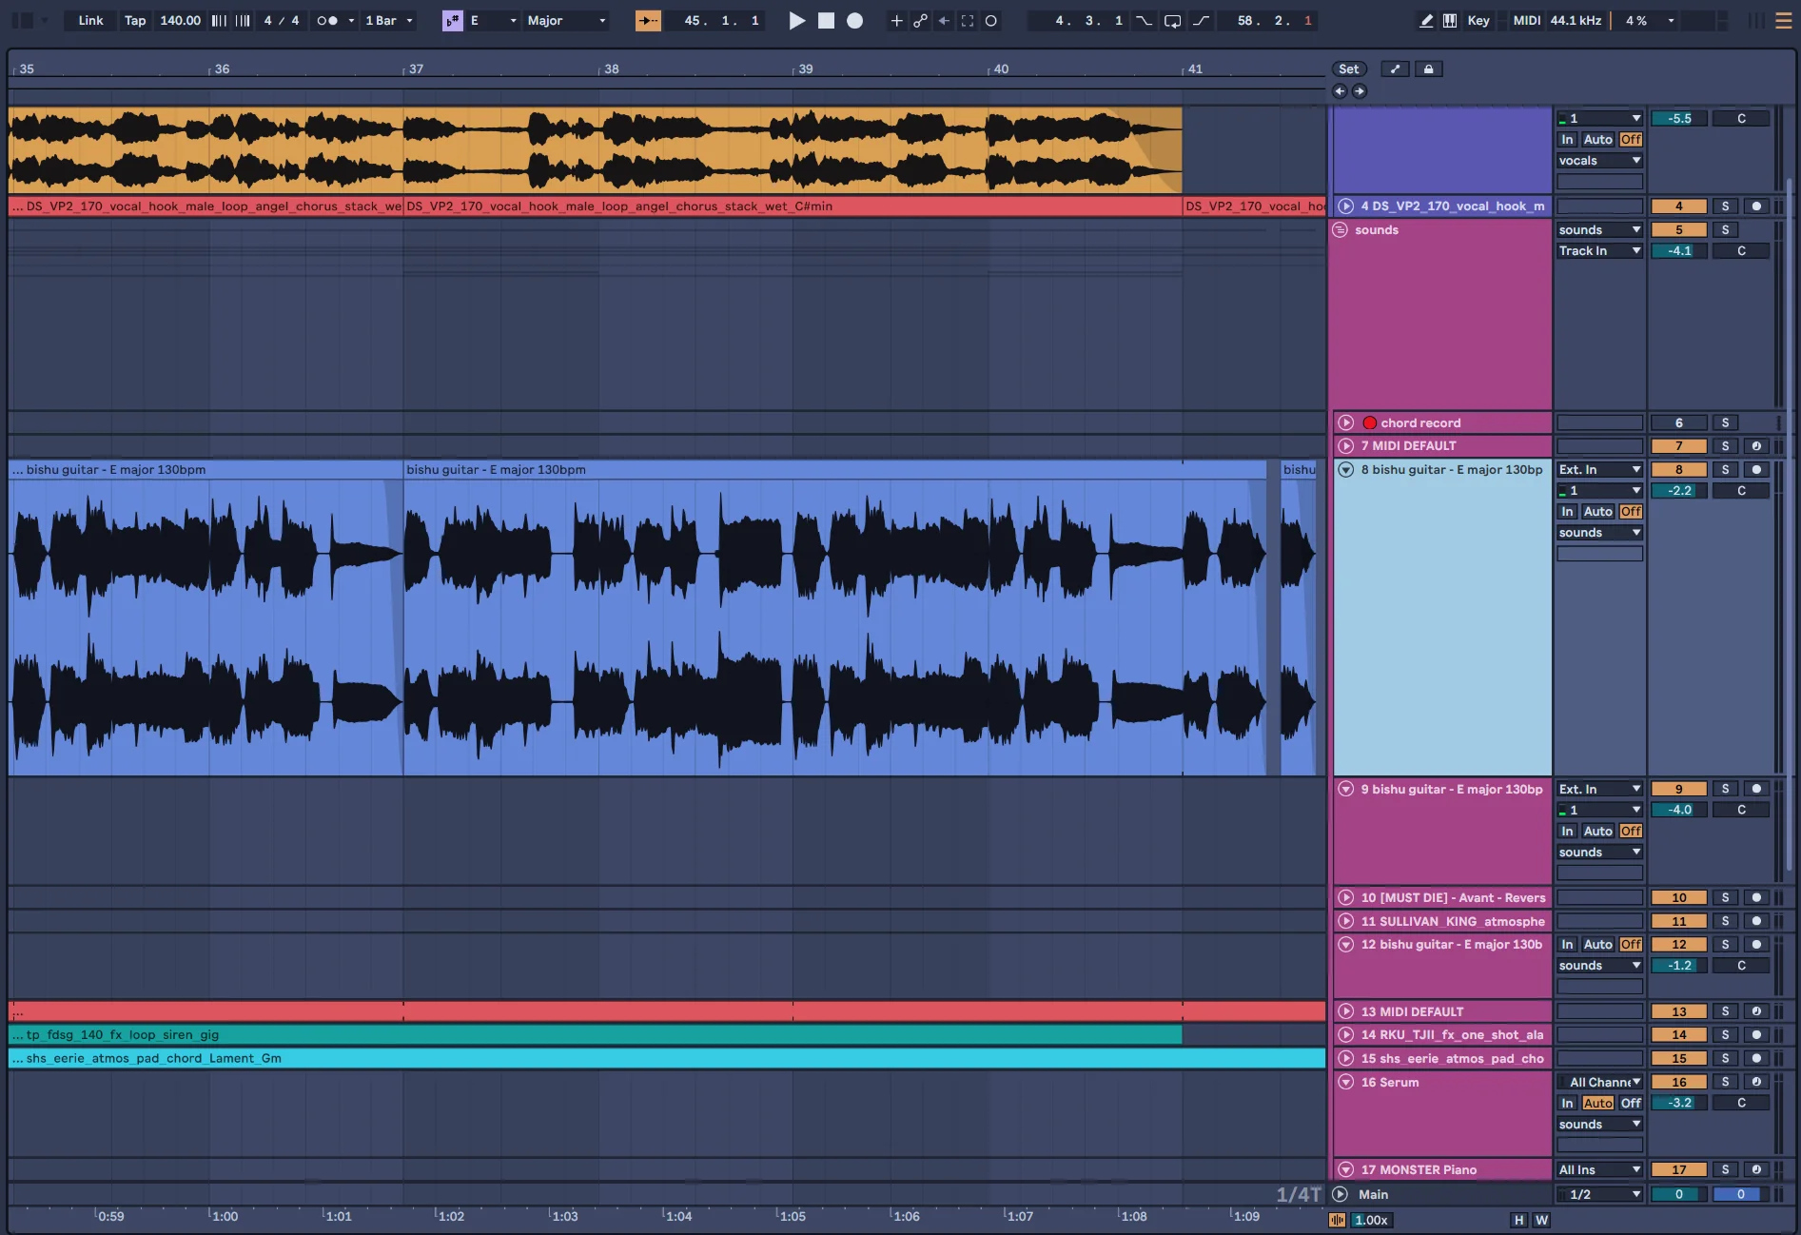
Task: Start playback with the Play button
Action: (796, 21)
